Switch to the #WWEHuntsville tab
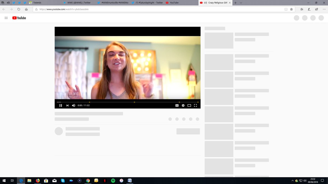The image size is (328, 184). point(113,3)
